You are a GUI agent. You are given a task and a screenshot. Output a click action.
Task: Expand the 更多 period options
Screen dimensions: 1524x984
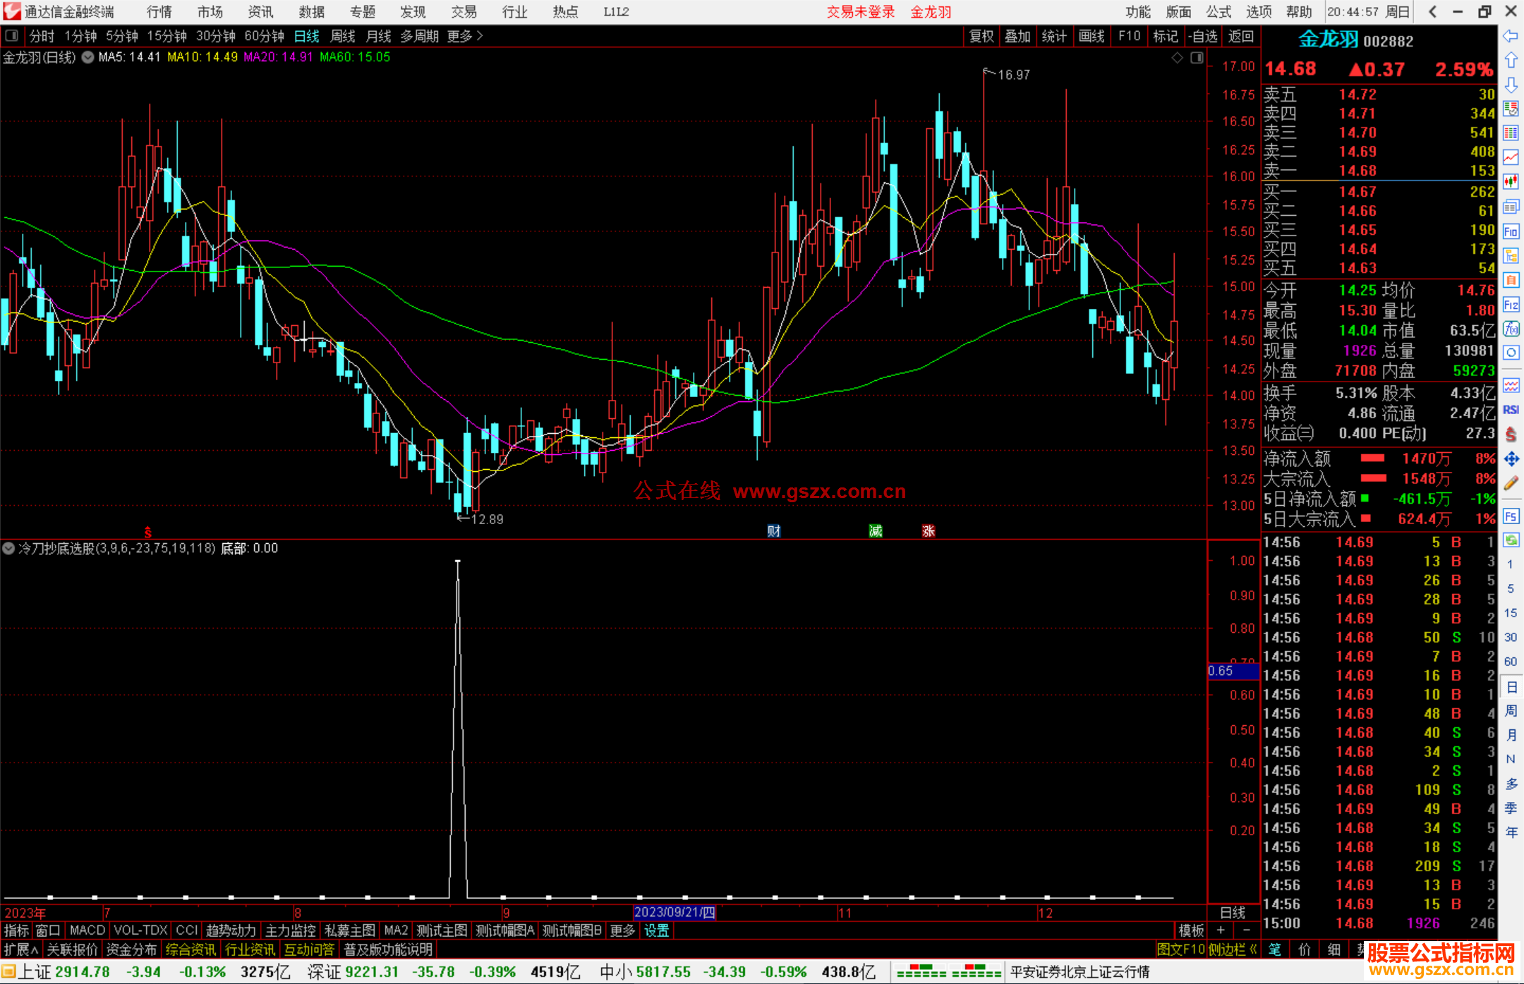(465, 36)
